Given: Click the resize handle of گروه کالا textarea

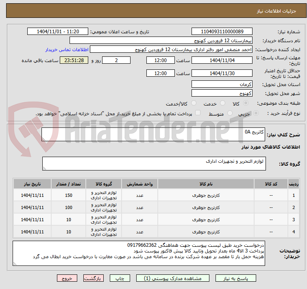Looking at the screenshot, I should coord(44,168).
